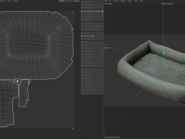
Task: Choose Line Up UV entry
Action: click(x=92, y=48)
